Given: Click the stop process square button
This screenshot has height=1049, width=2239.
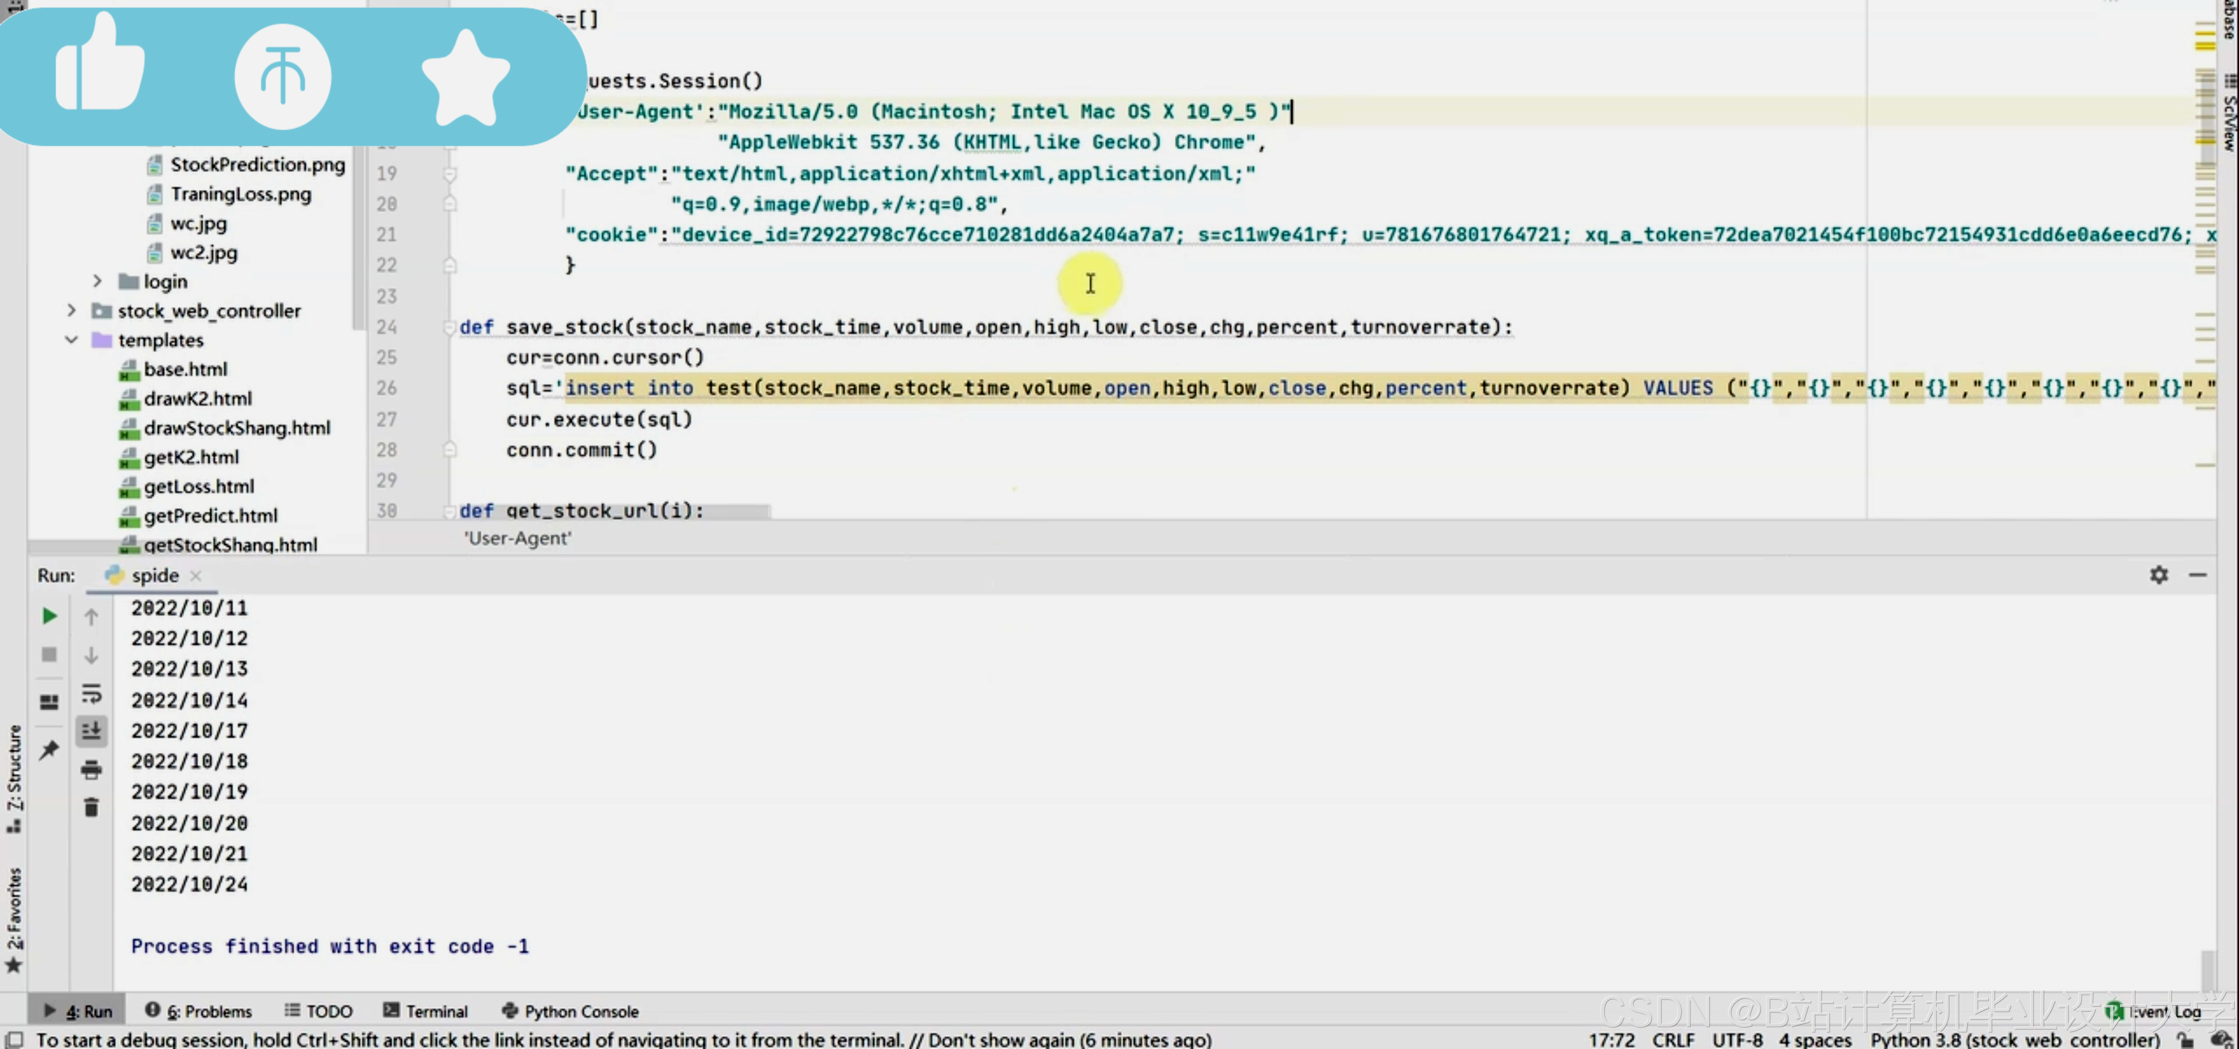Looking at the screenshot, I should pyautogui.click(x=50, y=654).
